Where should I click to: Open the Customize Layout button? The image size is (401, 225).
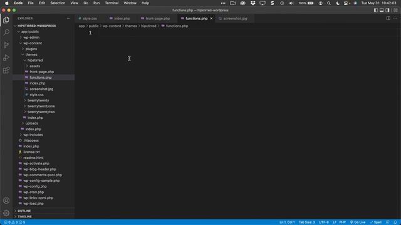(x=395, y=10)
